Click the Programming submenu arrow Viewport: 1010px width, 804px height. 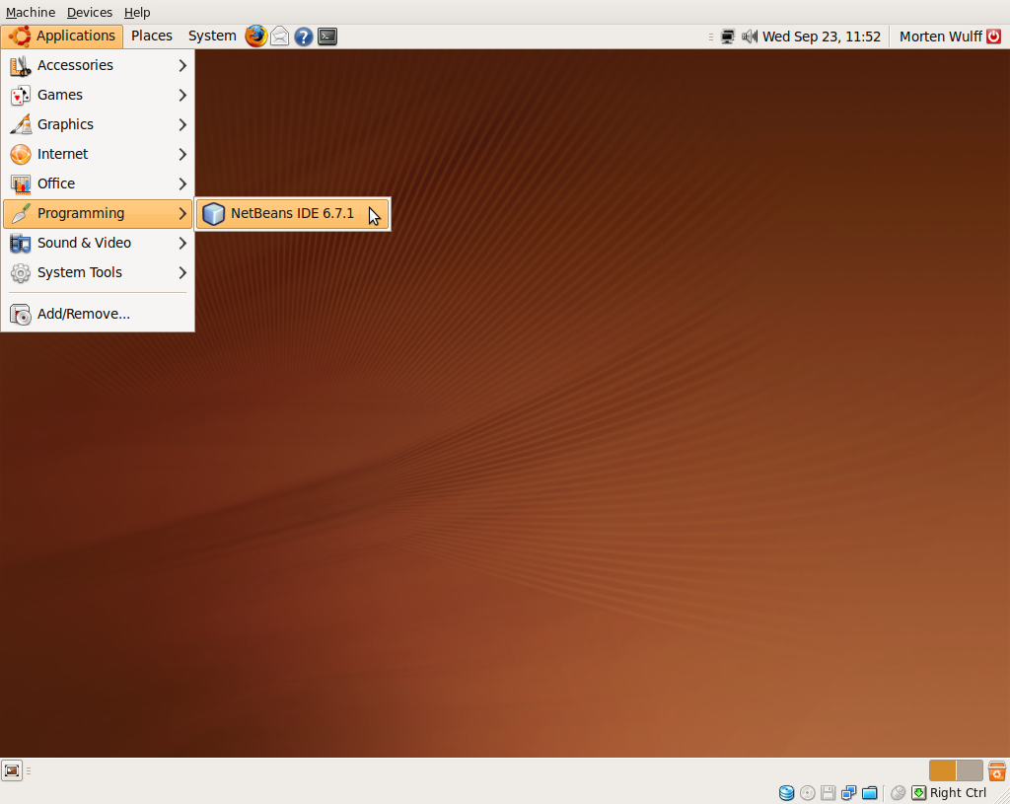pyautogui.click(x=182, y=214)
